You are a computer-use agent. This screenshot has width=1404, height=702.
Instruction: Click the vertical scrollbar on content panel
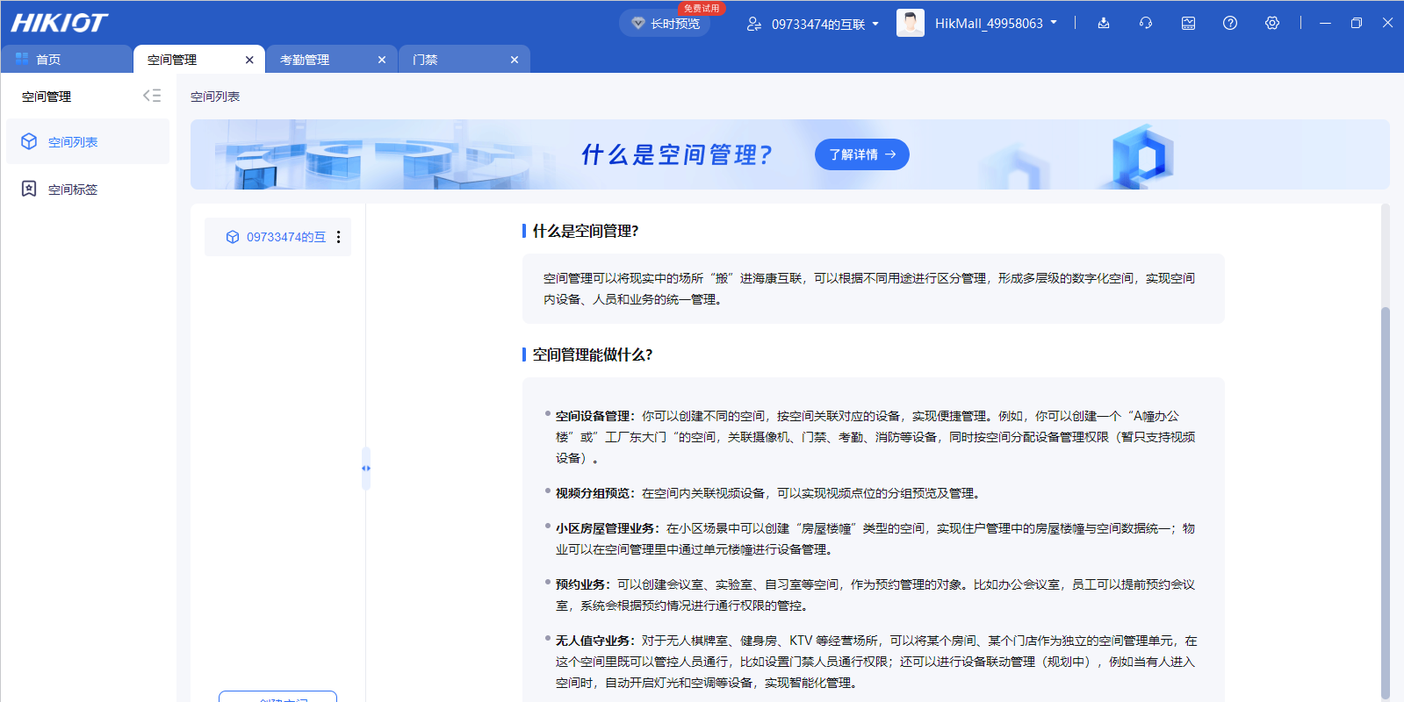point(1386,500)
